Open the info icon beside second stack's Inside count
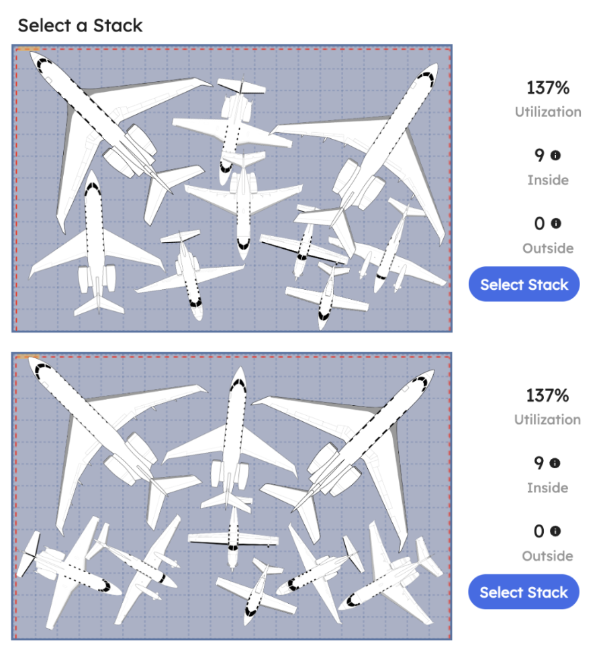607x652 pixels. [x=555, y=463]
